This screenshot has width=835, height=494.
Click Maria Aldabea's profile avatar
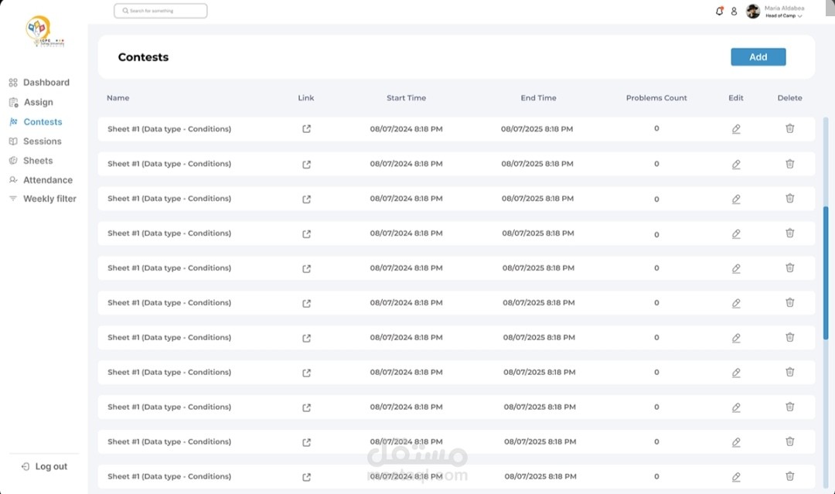coord(753,11)
